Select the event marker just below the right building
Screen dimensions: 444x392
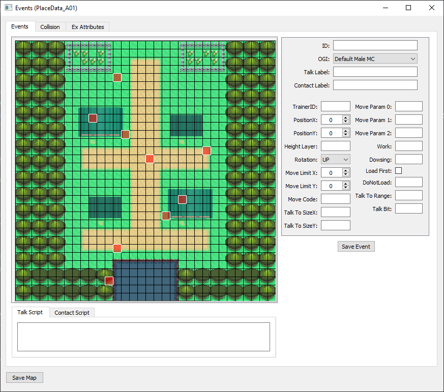(165, 216)
